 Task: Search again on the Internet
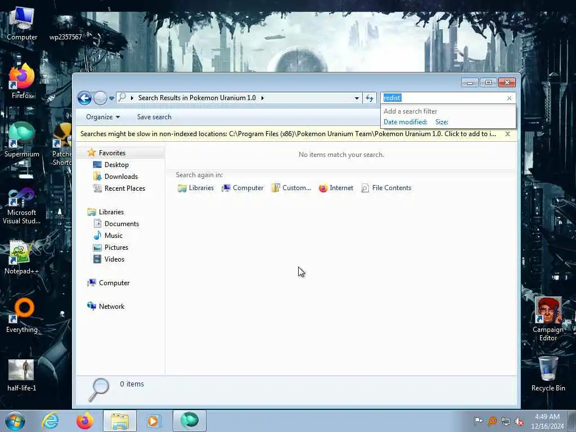pos(336,188)
